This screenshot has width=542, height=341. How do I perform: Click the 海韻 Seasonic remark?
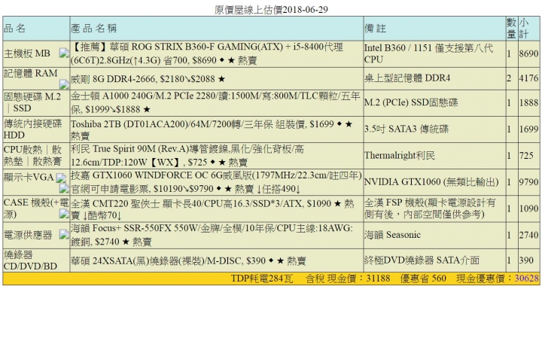pos(392,235)
